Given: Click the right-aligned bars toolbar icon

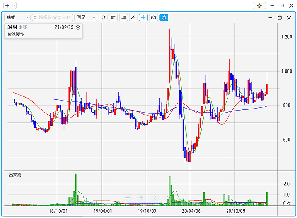Looking at the screenshot, I should point(123,17).
